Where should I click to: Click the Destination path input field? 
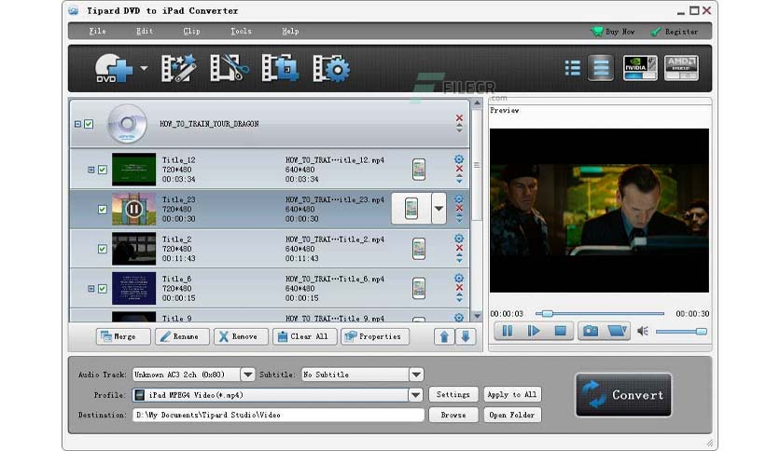point(278,415)
